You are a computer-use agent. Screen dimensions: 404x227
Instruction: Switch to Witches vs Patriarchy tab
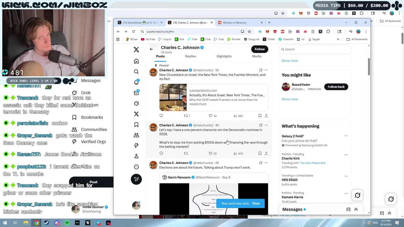(x=241, y=23)
